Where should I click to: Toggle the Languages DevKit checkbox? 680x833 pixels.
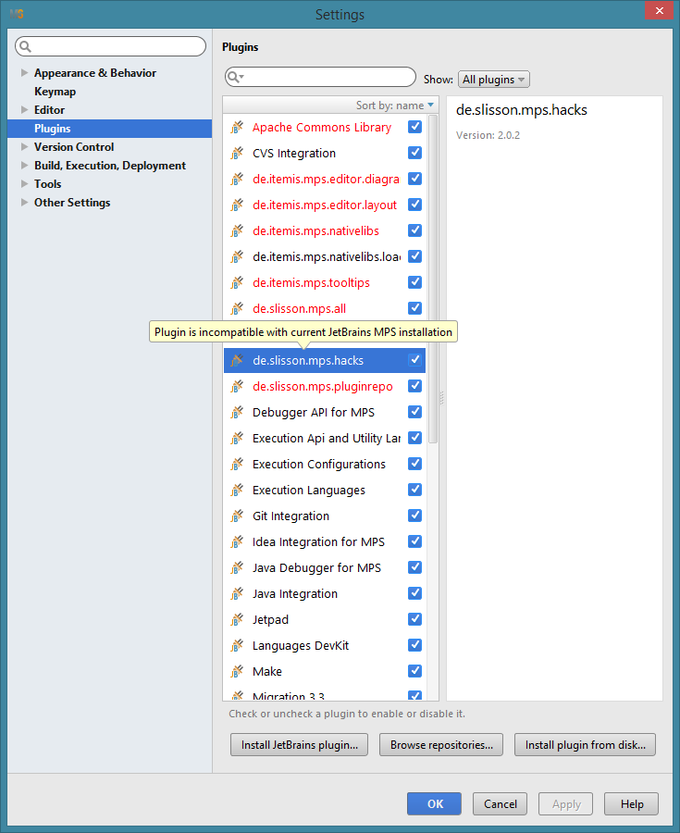[x=414, y=645]
